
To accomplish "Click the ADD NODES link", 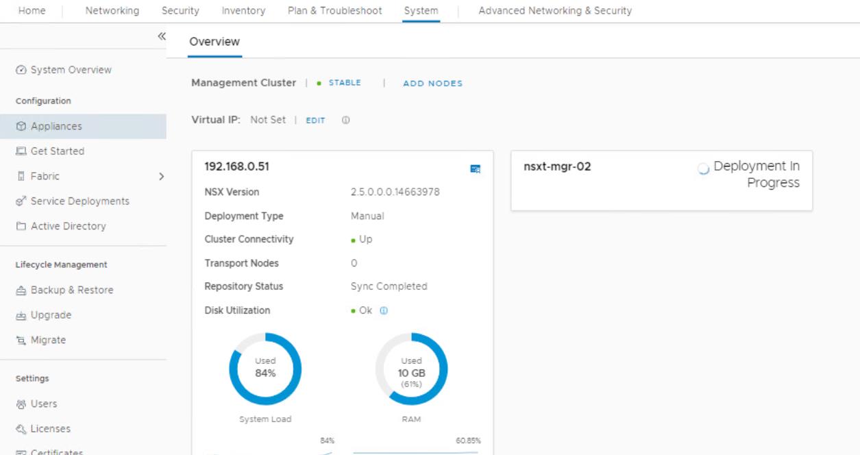I will 433,84.
